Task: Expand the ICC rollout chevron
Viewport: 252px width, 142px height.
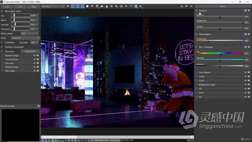Action: point(245,97)
